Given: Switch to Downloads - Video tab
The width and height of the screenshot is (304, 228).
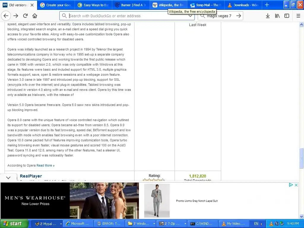Looking at the screenshot, I should (x=243, y=5).
